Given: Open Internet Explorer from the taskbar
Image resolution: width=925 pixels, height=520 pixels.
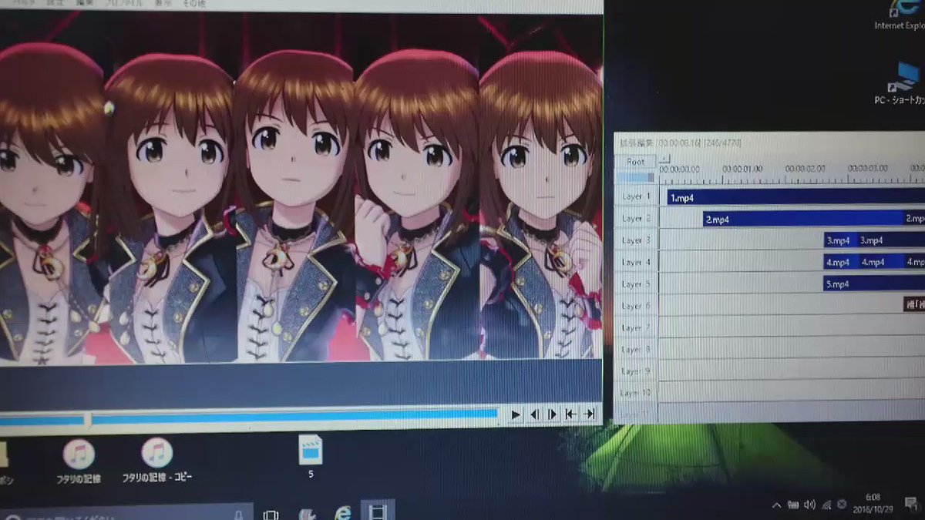Looking at the screenshot, I should tap(343, 512).
